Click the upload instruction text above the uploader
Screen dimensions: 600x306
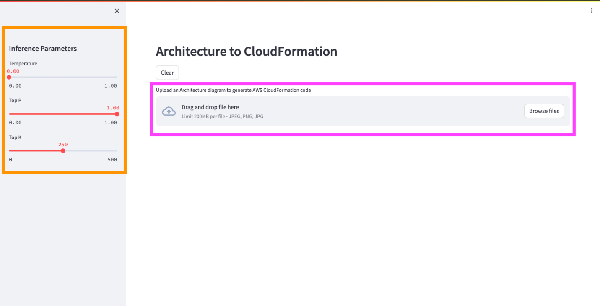point(233,90)
